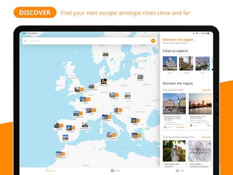
Task: Select the Madrid map pin
Action: 71,129
